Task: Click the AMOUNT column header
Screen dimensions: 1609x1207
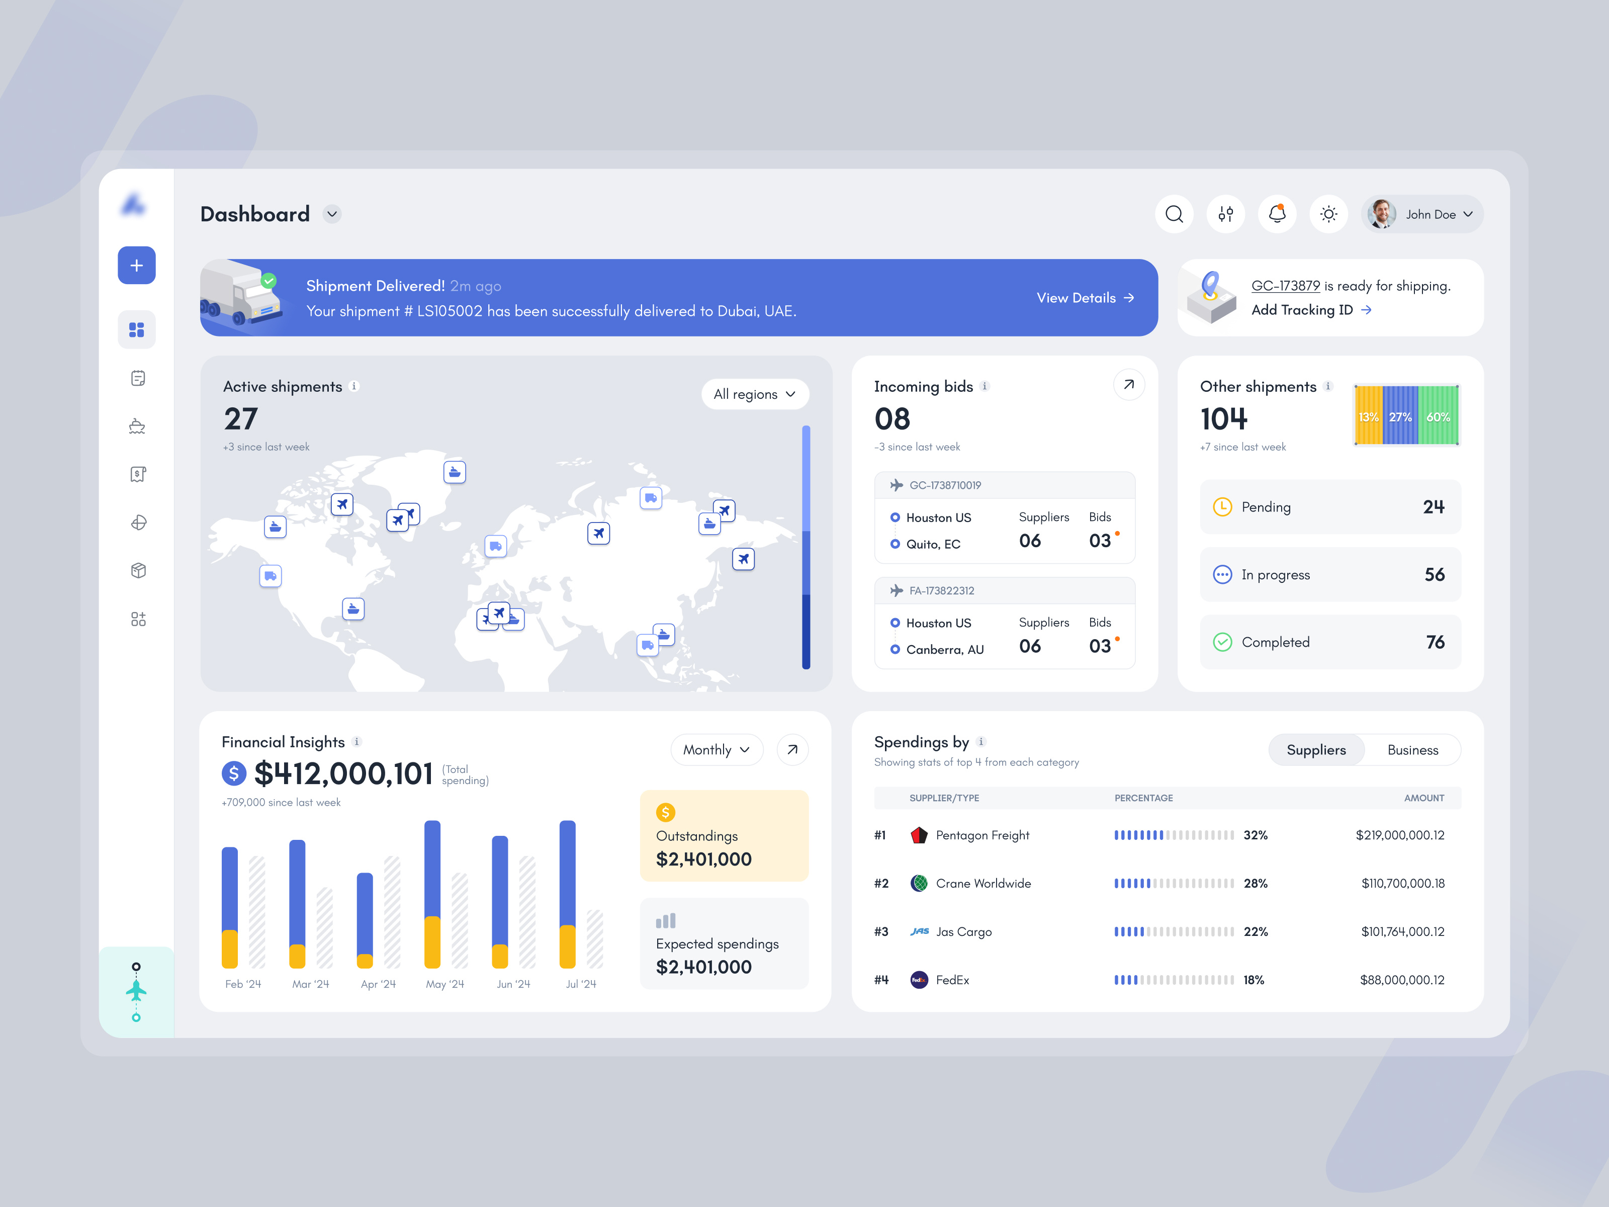Action: coord(1424,798)
